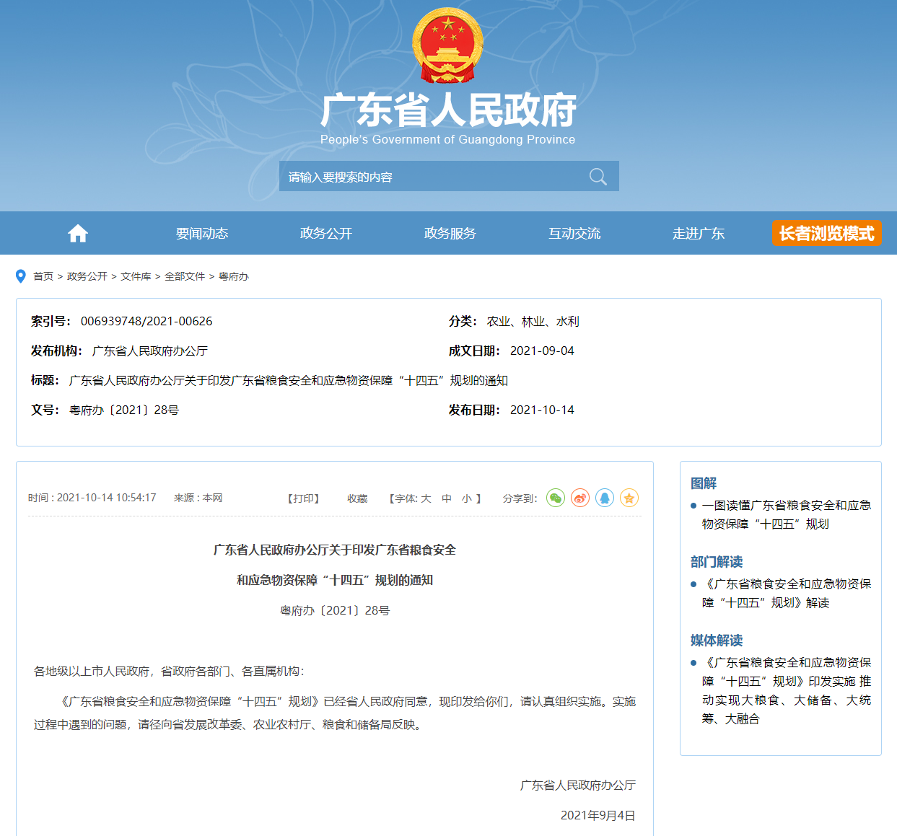
Task: Click the home icon in navigation bar
Action: [78, 233]
